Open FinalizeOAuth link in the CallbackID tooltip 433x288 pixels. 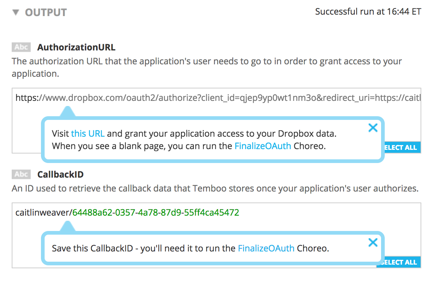[x=266, y=249]
